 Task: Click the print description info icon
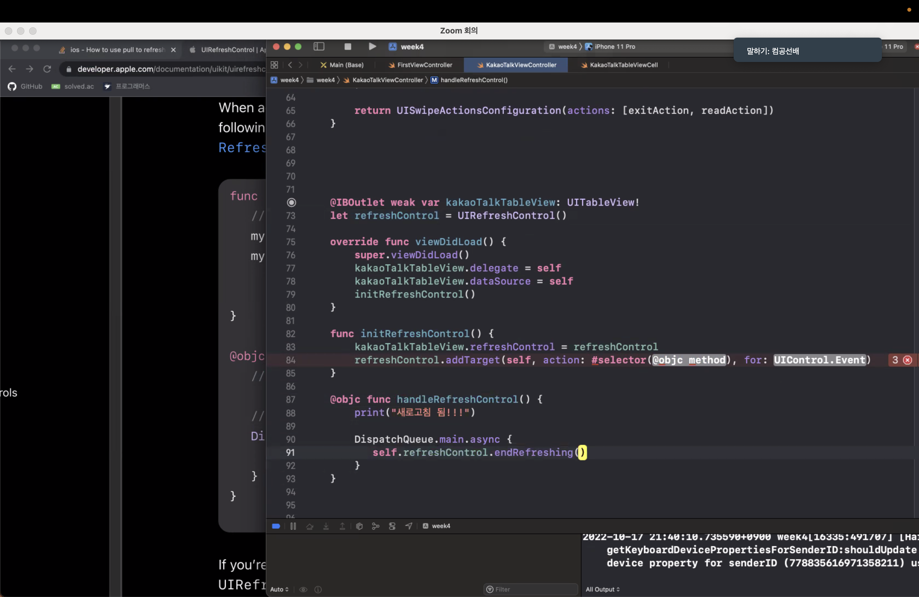(x=318, y=589)
